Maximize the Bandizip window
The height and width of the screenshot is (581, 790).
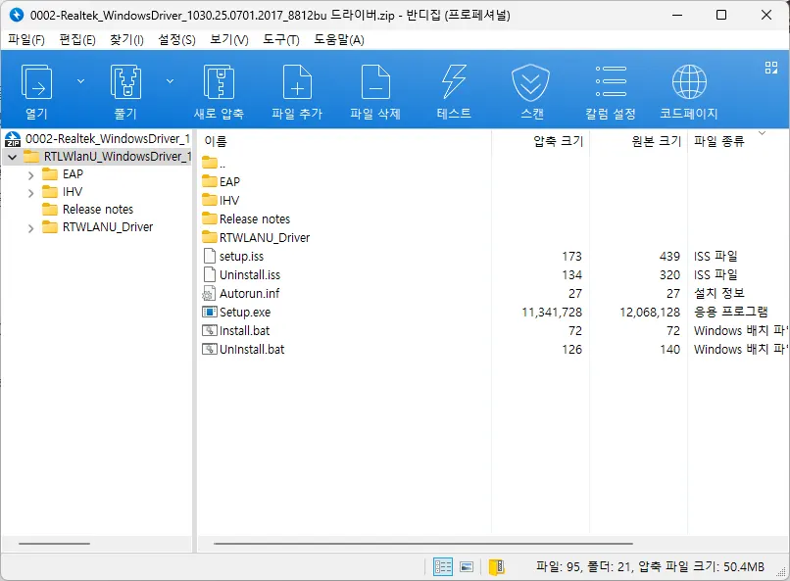click(721, 15)
